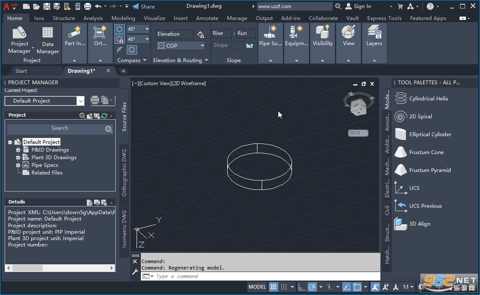
Task: Open the 1:1 annotation scale dropdown
Action: pyautogui.click(x=409, y=287)
